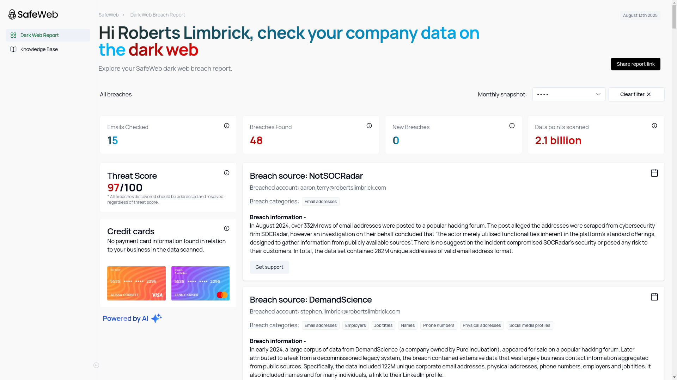
Task: Click Email addresses tag on NotSOCRadar breach
Action: (x=321, y=202)
